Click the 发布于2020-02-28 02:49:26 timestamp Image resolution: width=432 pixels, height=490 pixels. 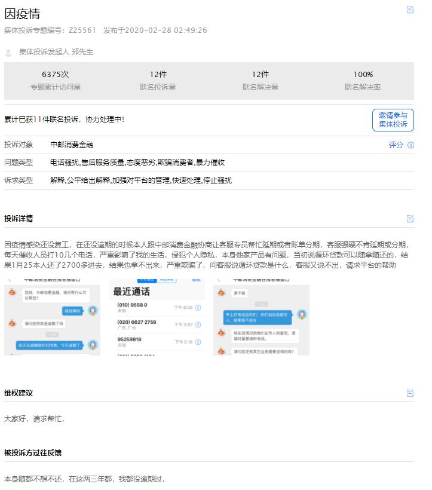tap(155, 30)
